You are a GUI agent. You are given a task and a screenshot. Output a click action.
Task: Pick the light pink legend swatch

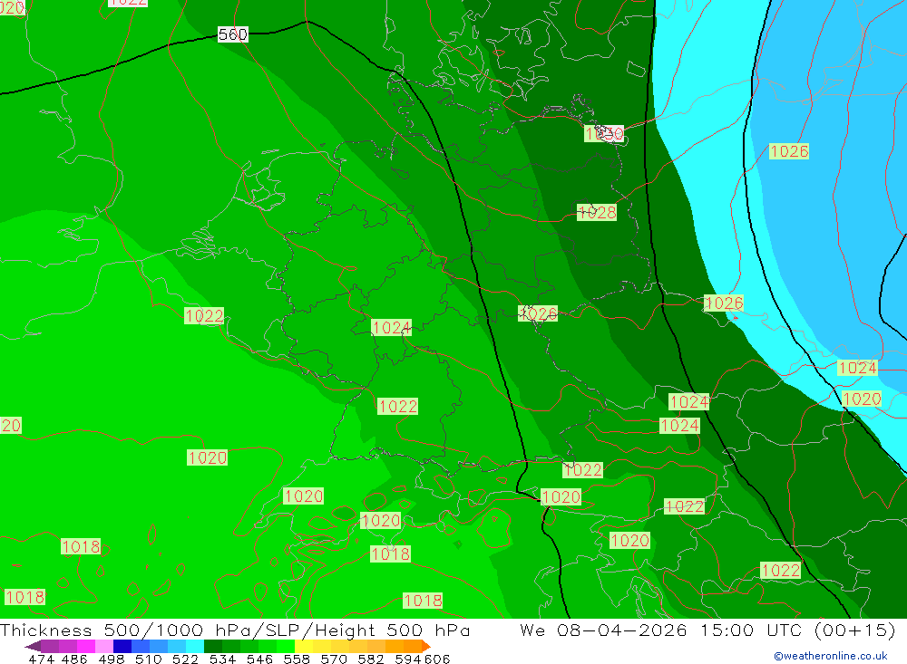click(103, 646)
